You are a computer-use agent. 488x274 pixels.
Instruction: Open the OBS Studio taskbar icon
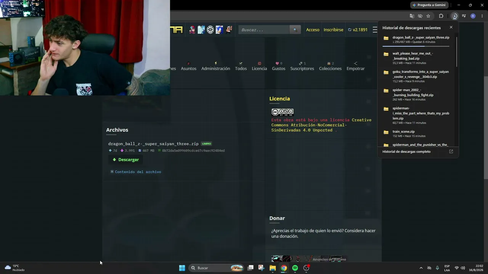(x=306, y=268)
